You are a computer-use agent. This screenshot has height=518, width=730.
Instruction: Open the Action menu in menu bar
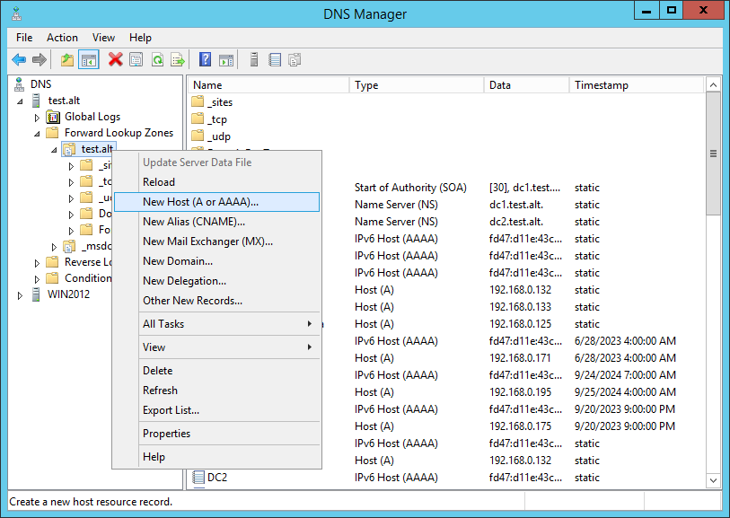point(62,38)
